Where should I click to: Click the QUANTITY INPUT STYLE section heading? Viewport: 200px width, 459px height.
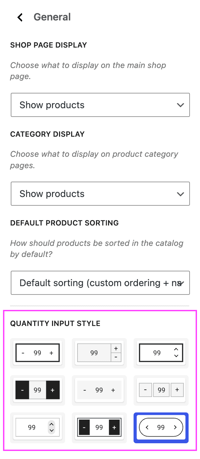pos(55,323)
